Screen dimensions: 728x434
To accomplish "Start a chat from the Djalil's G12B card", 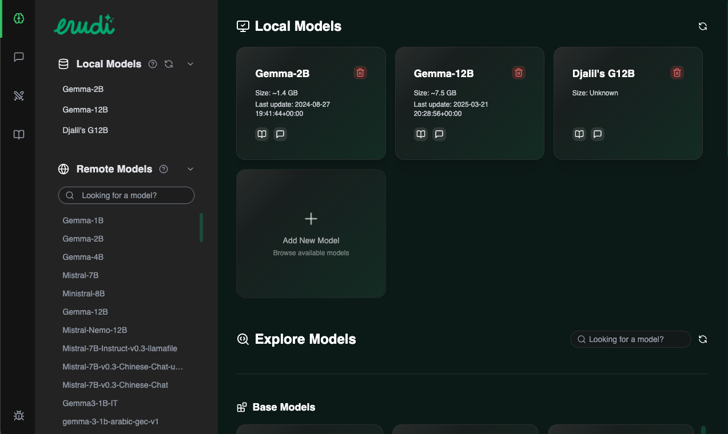I will [597, 134].
